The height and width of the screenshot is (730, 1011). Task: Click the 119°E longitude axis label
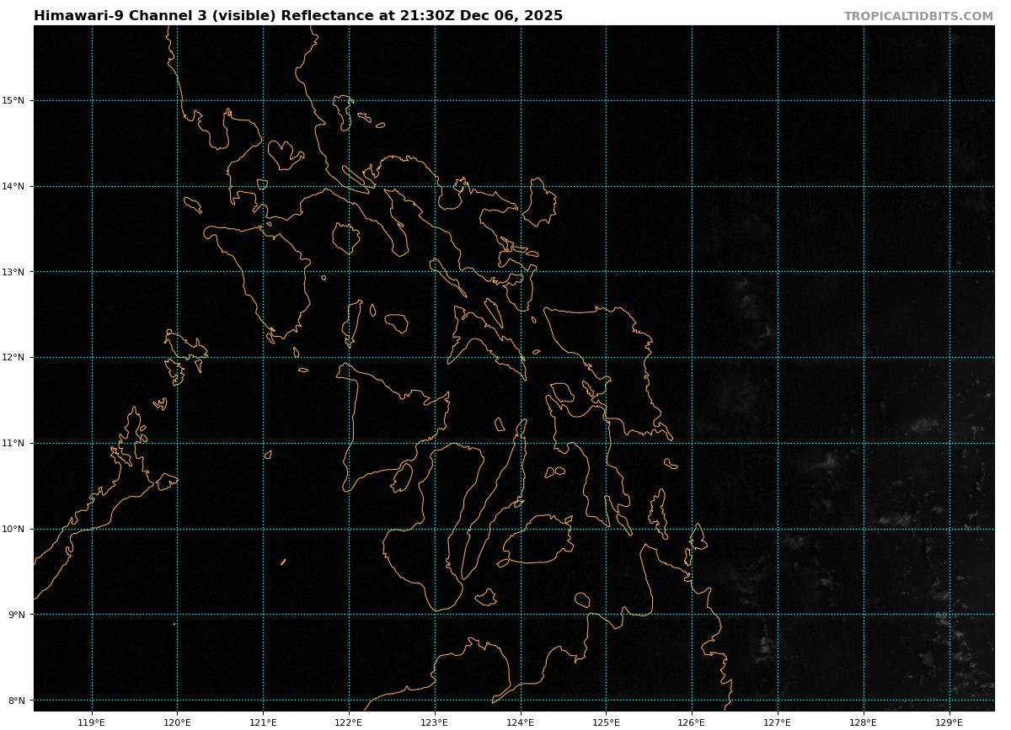92,722
